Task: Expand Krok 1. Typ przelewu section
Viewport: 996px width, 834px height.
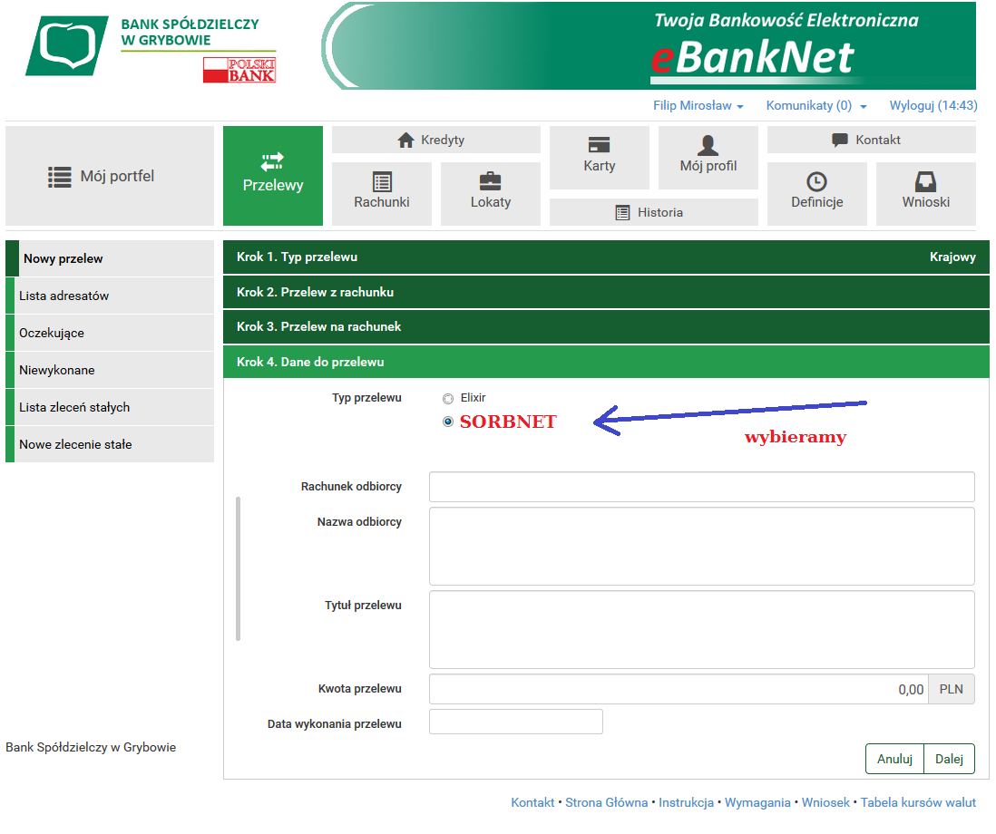Action: pos(606,257)
